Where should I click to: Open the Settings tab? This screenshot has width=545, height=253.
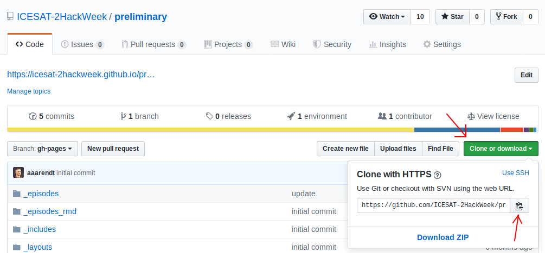(442, 44)
